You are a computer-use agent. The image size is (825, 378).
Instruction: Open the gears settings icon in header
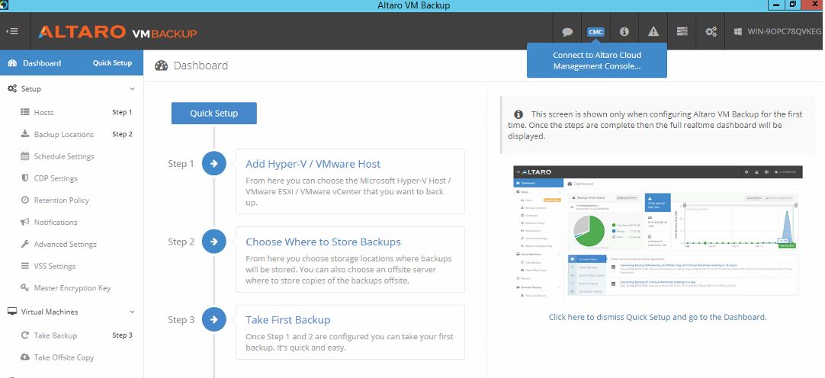711,31
